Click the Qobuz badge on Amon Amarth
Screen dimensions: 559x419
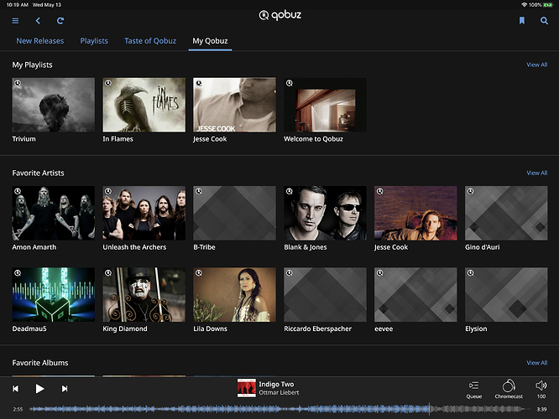click(18, 191)
